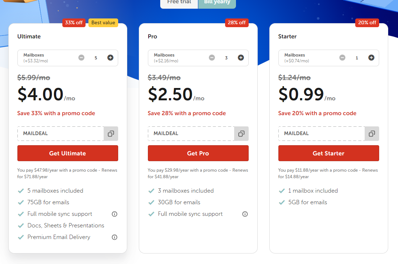Switch to the Free trial tab
398x264 pixels.
pyautogui.click(x=179, y=3)
